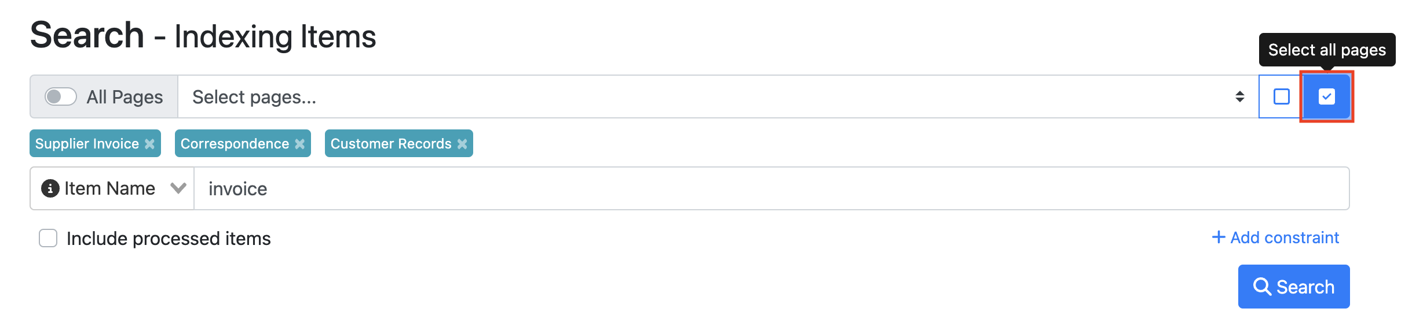Click the Add constraint link
1412x327 pixels.
click(x=1284, y=237)
